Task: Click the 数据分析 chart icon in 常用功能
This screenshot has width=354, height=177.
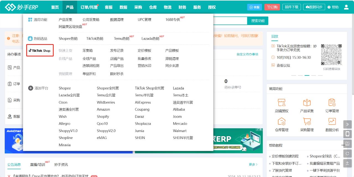Action: (332, 121)
